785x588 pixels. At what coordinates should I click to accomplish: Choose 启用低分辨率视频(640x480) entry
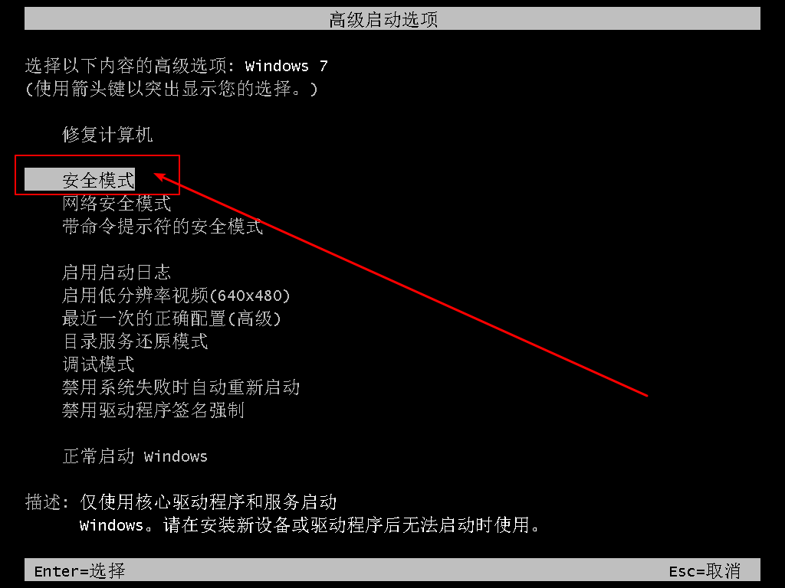[176, 296]
